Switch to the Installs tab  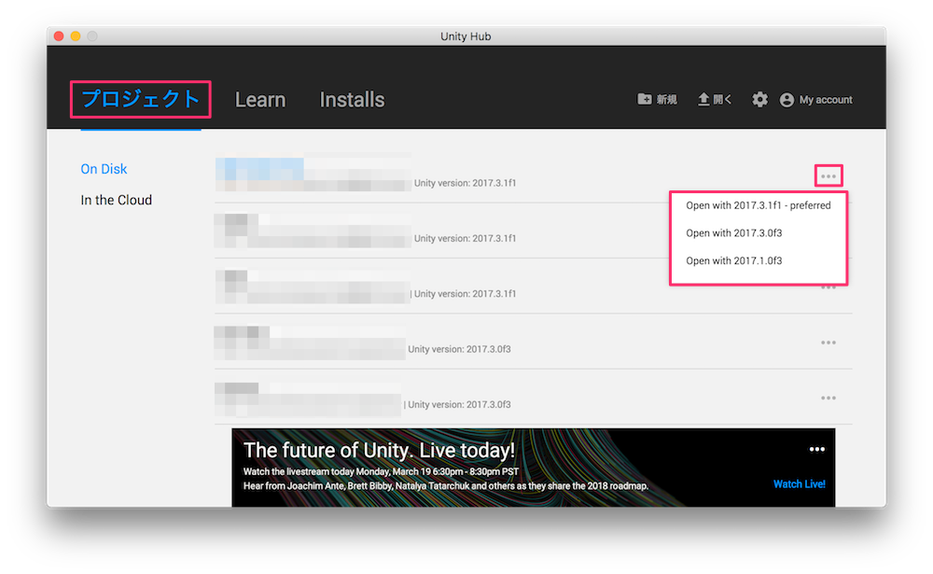352,100
